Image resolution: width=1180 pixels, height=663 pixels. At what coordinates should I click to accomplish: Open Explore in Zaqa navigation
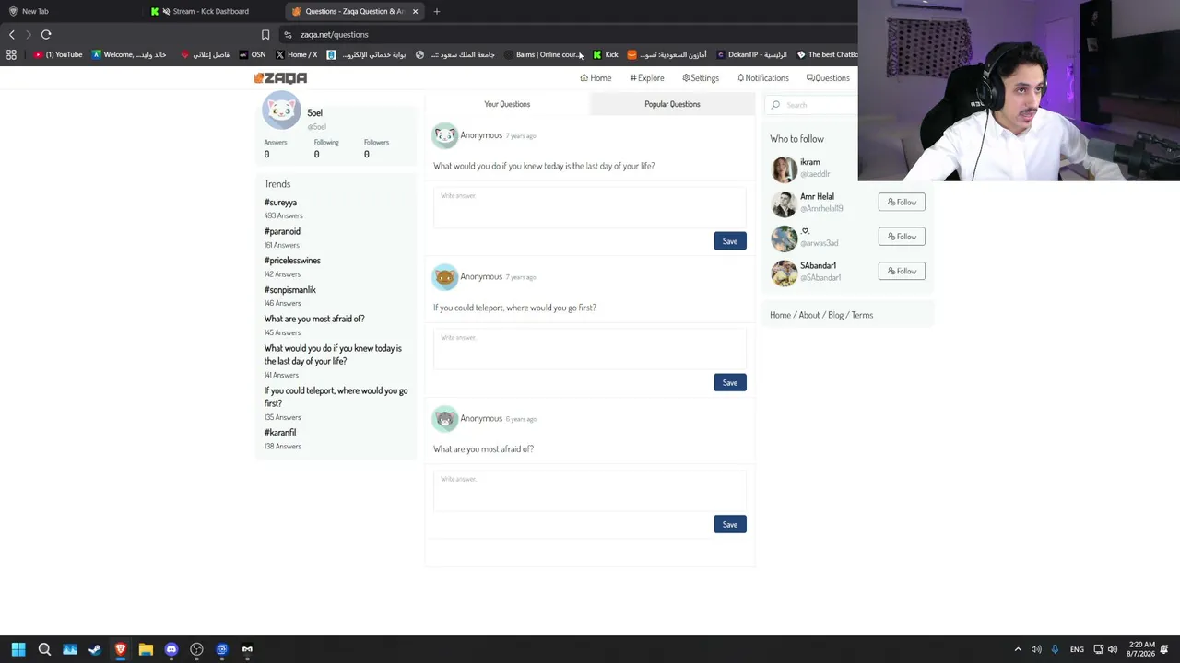click(647, 78)
